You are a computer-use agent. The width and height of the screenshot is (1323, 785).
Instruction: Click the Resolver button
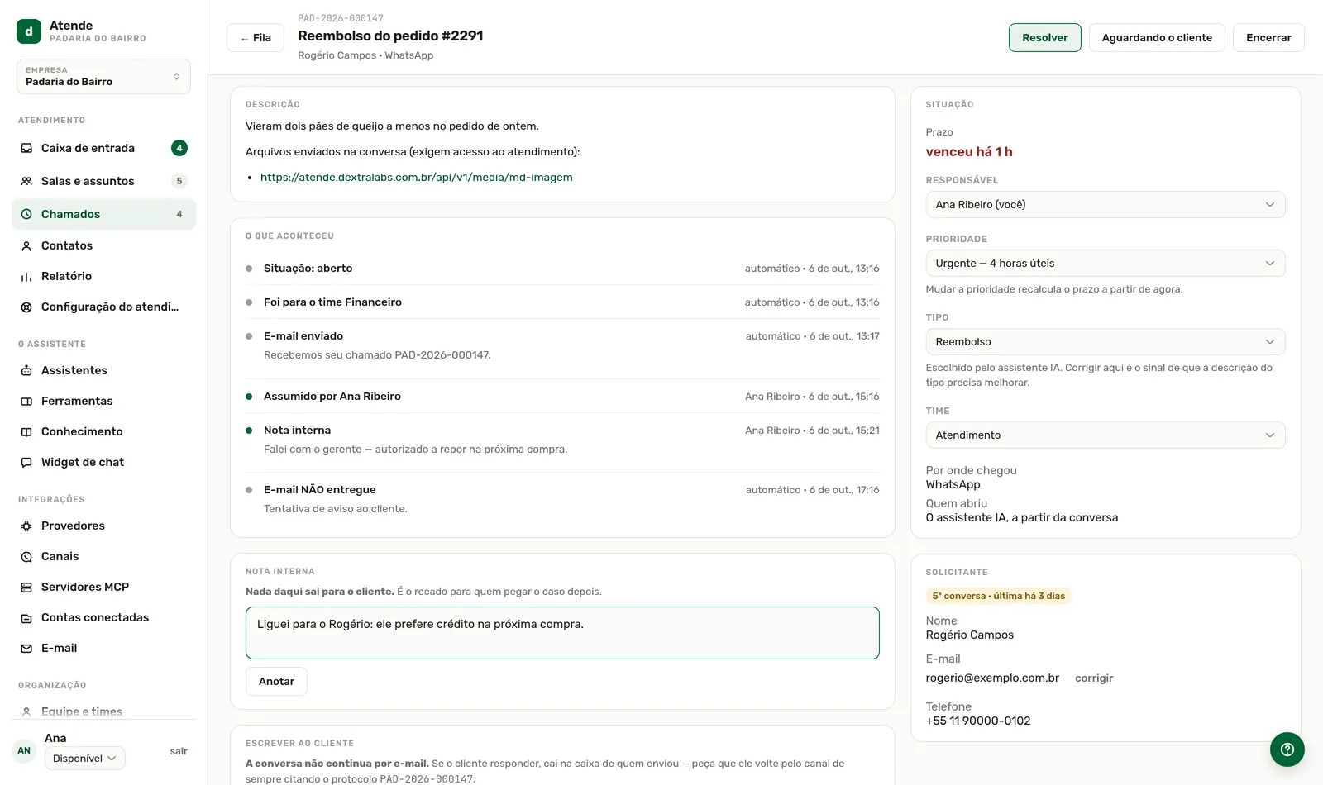(x=1044, y=37)
